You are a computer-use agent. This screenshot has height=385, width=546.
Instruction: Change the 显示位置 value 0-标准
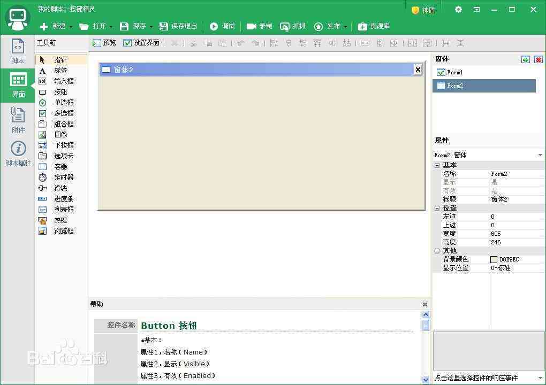[517, 268]
